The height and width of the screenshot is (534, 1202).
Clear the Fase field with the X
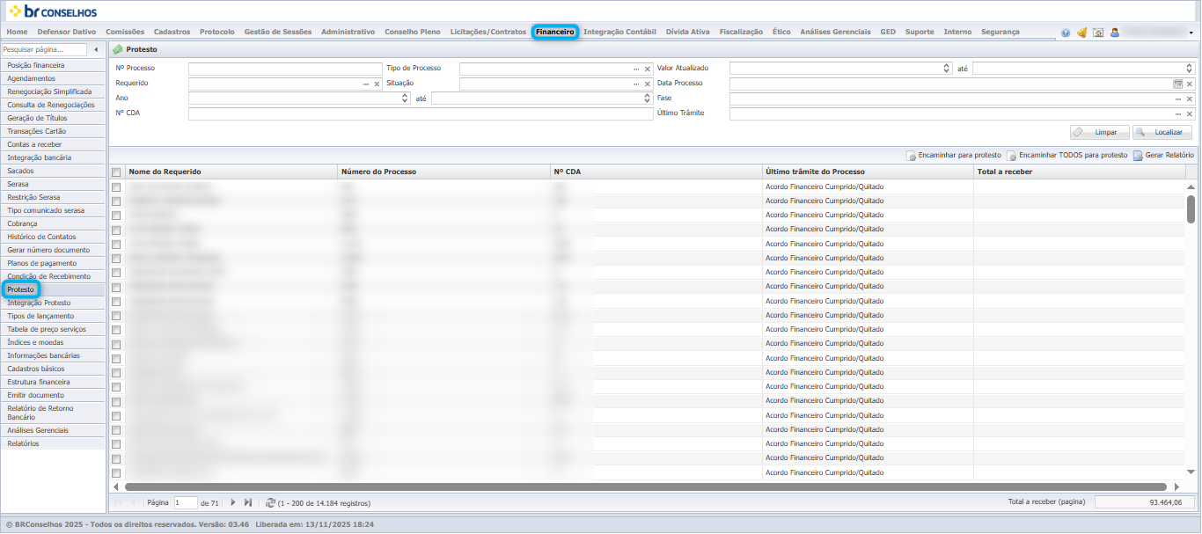point(1190,99)
